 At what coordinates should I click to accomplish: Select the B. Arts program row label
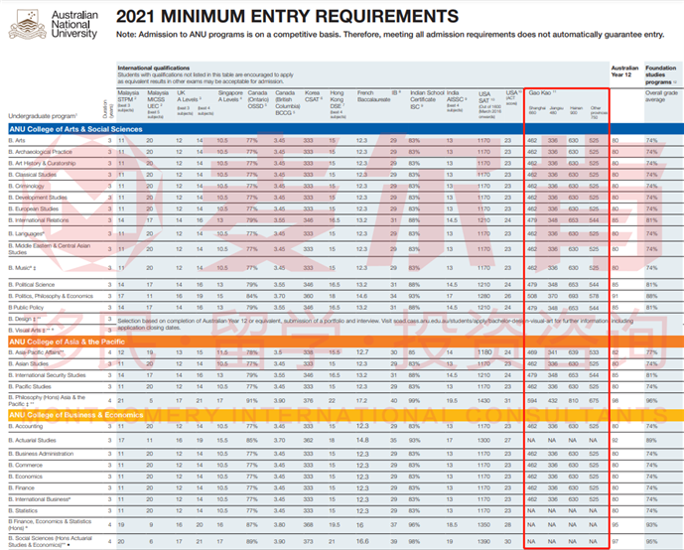tap(17, 140)
